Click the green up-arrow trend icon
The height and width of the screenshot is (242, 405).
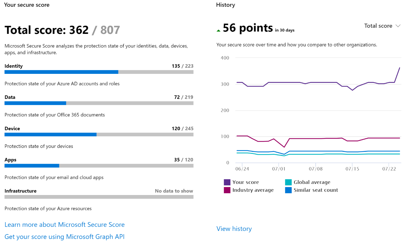(218, 30)
